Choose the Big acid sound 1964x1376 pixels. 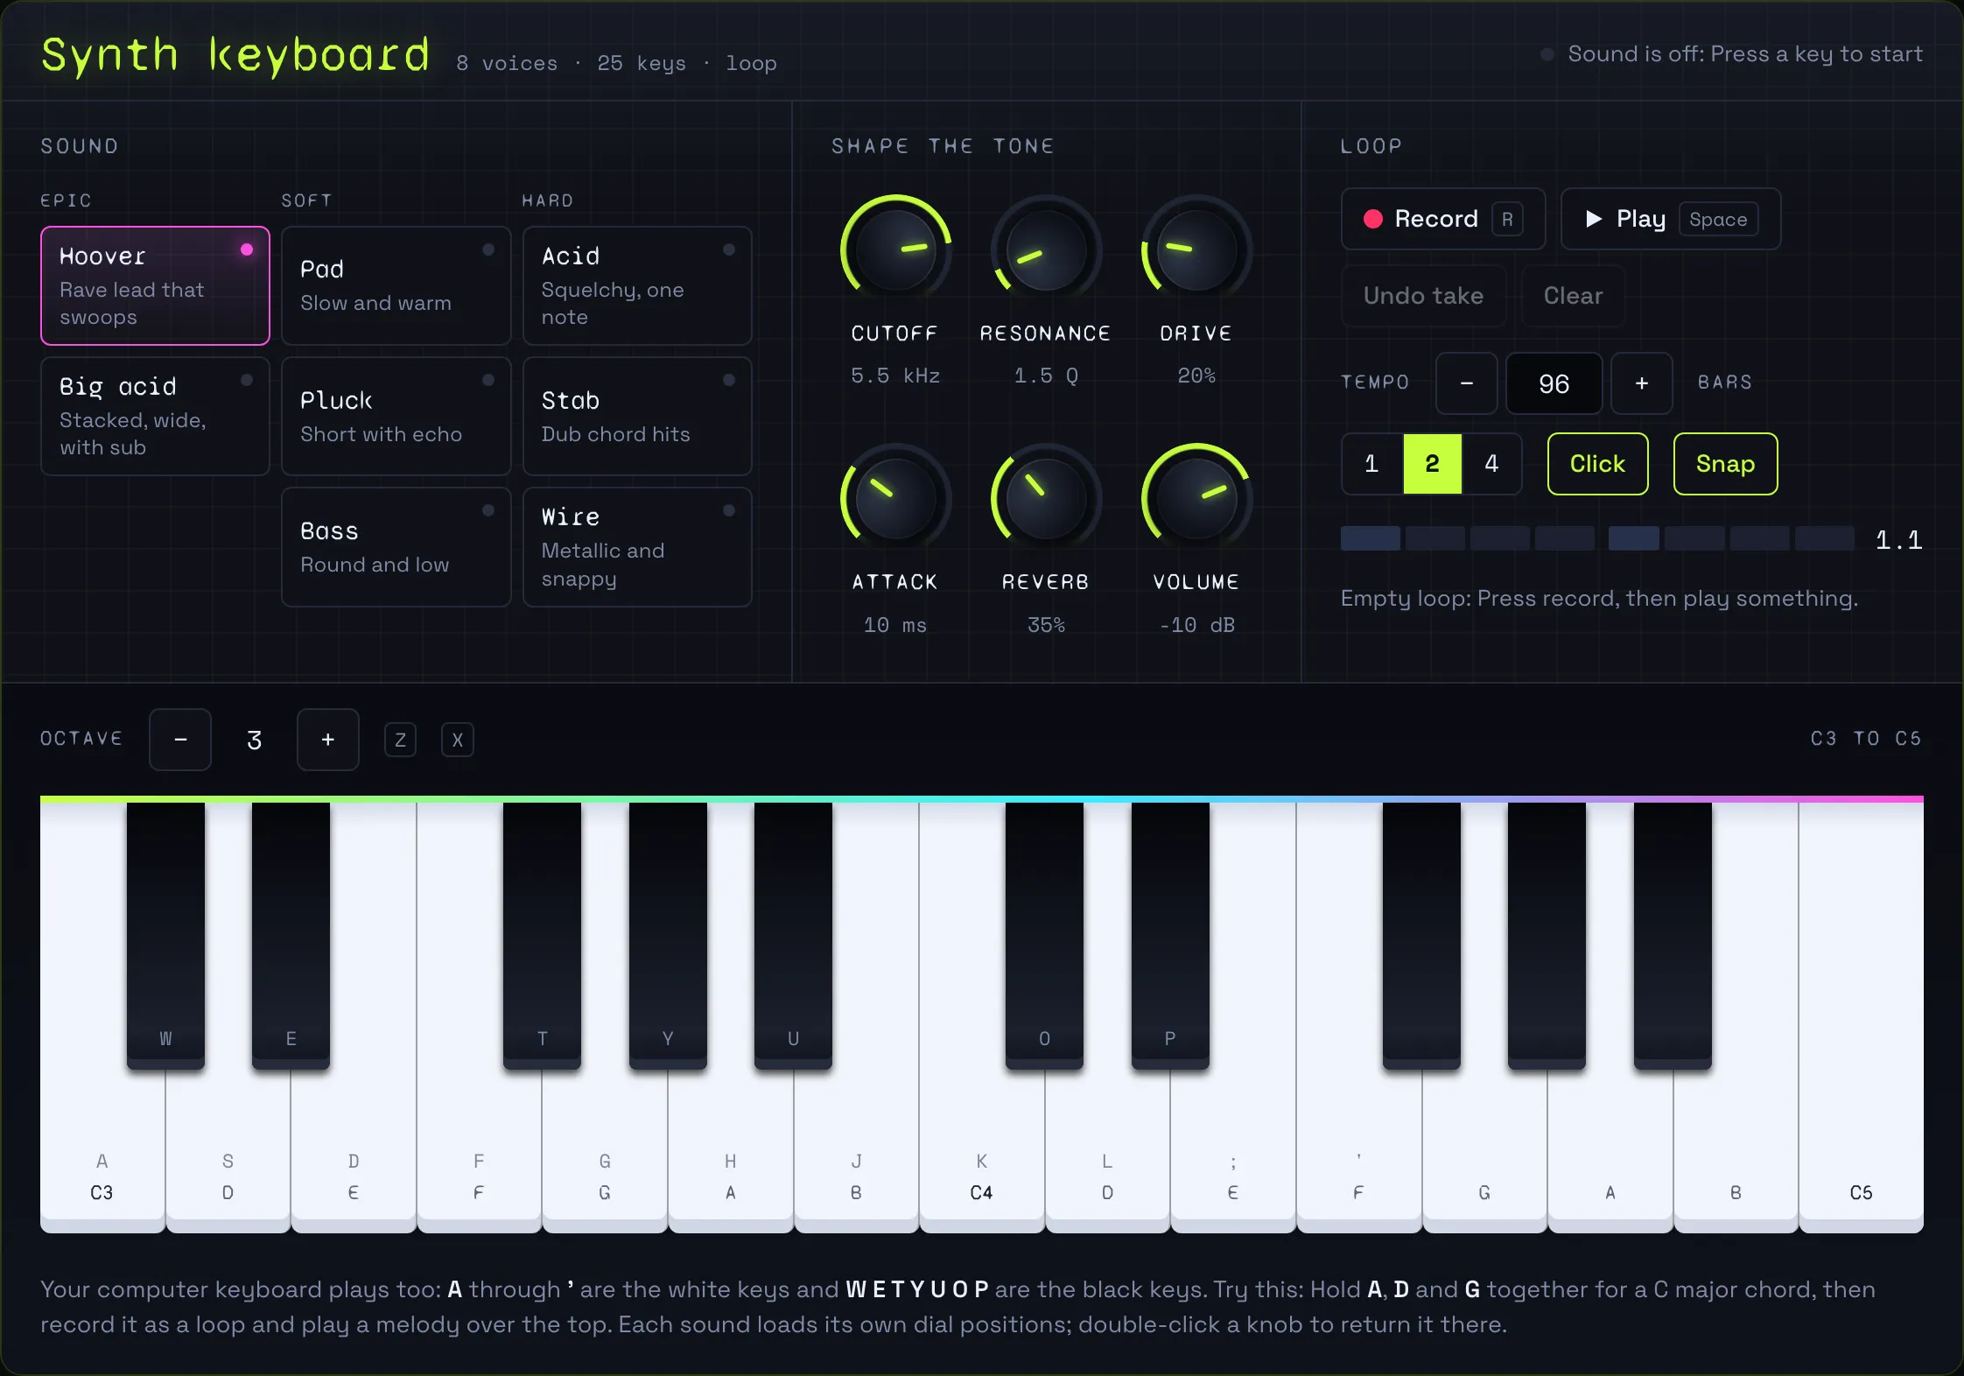(x=155, y=416)
